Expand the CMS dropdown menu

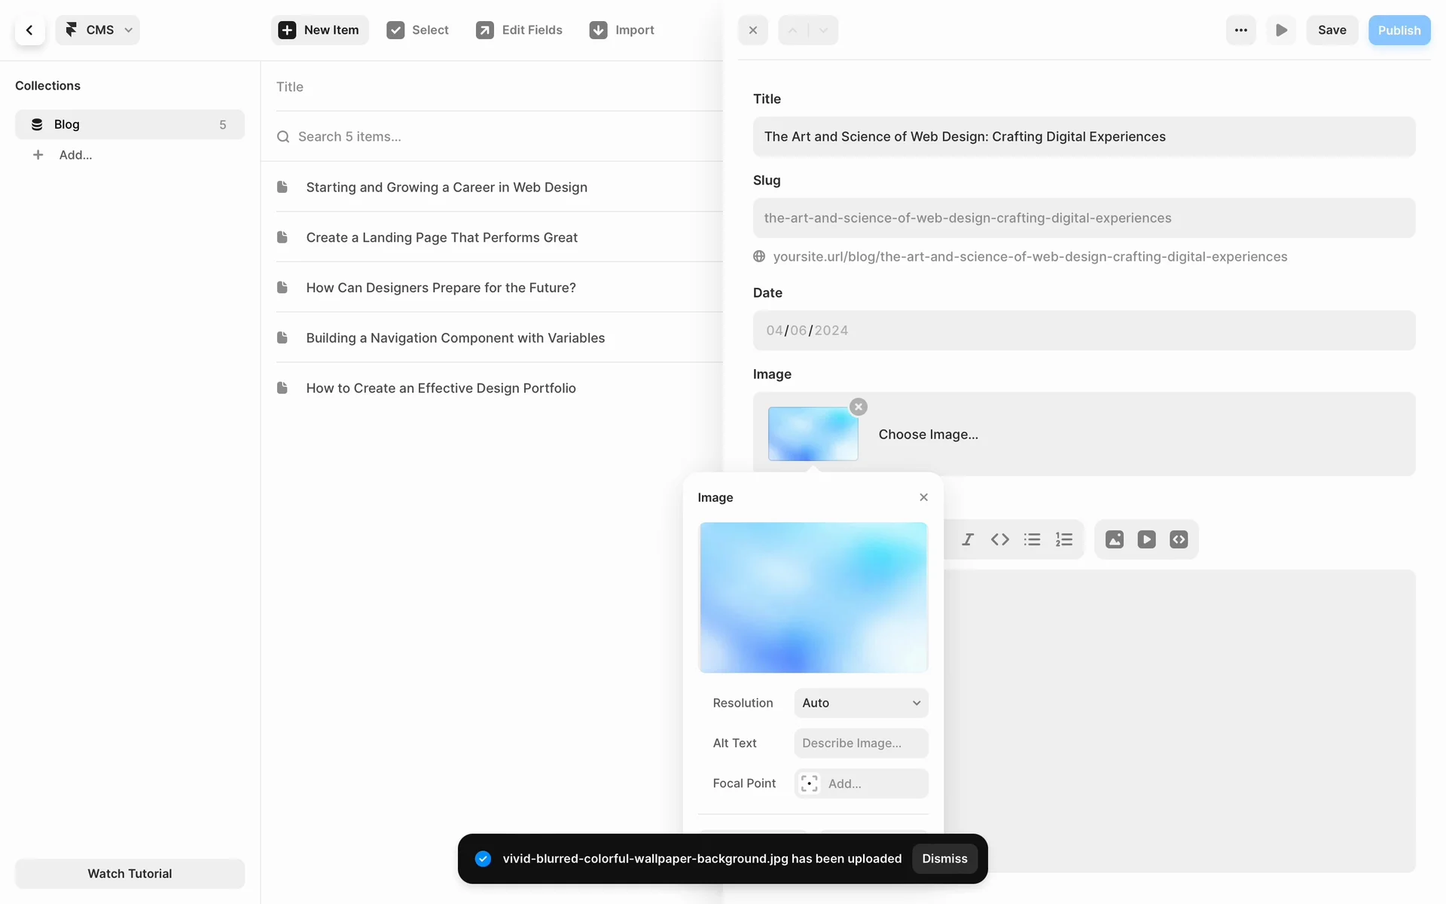click(x=98, y=30)
